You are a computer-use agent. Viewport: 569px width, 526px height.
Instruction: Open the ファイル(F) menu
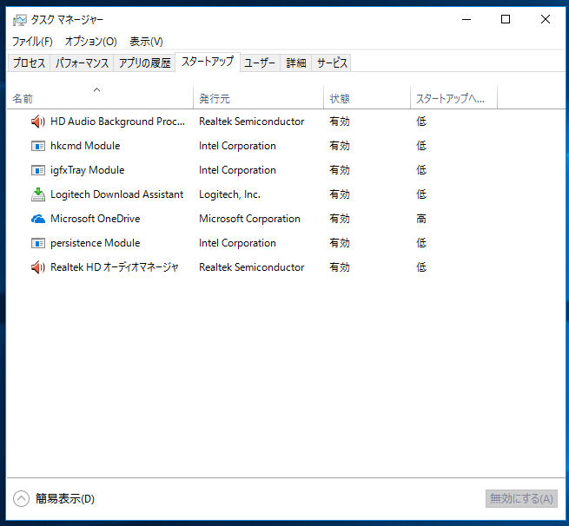32,42
